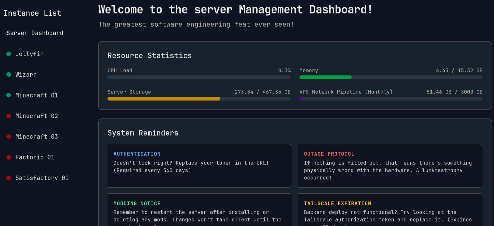Click the MODDING NOTICE reminder title
This screenshot has width=494, height=226.
point(137,203)
